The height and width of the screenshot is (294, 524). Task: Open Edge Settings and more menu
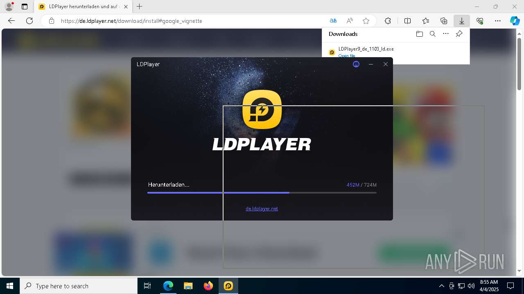[498, 21]
